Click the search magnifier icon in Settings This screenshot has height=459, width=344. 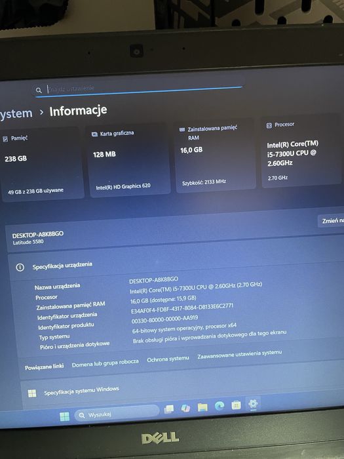click(x=39, y=90)
